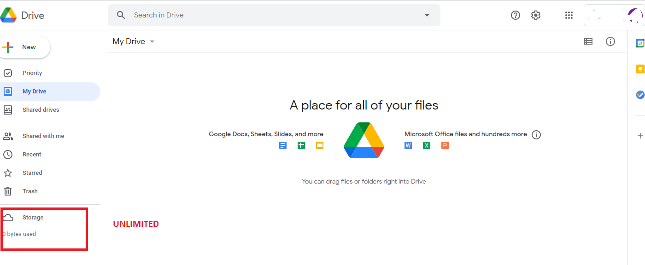645x265 pixels.
Task: Show details info icon near layout toggle
Action: point(610,41)
